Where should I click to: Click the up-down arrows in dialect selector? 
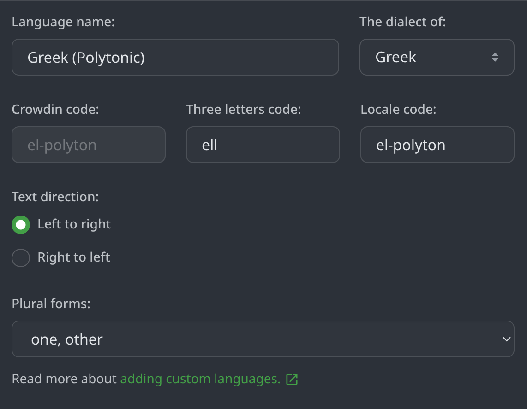495,57
